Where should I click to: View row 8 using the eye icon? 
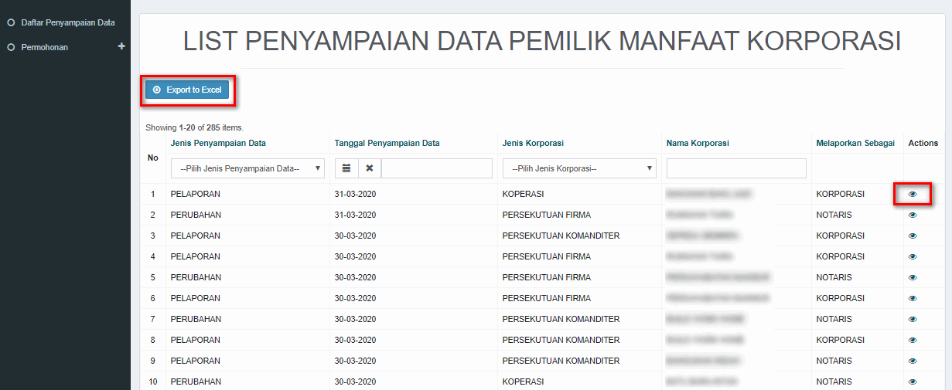point(913,340)
